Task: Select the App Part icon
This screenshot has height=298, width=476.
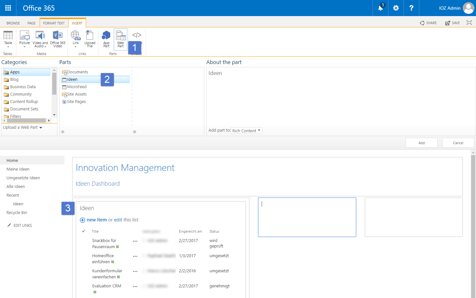Action: pyautogui.click(x=106, y=38)
